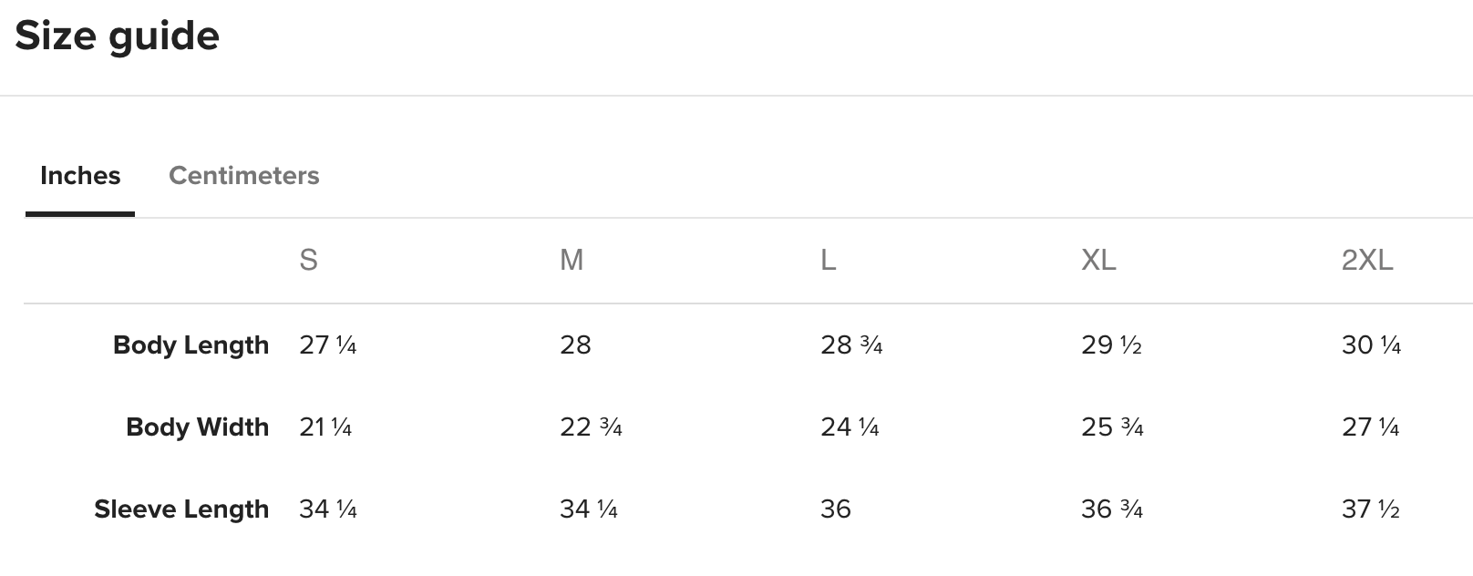Select the L size column header
Screen dimensions: 1473x576
[828, 261]
